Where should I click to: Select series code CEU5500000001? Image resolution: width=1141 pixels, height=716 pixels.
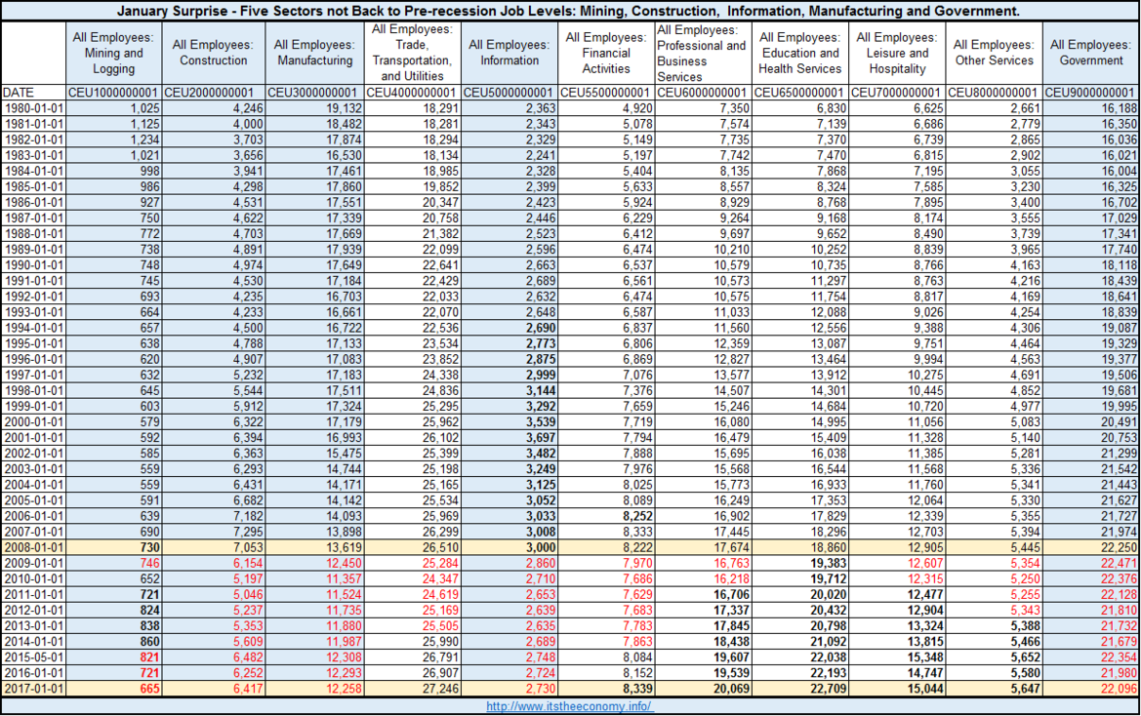606,93
